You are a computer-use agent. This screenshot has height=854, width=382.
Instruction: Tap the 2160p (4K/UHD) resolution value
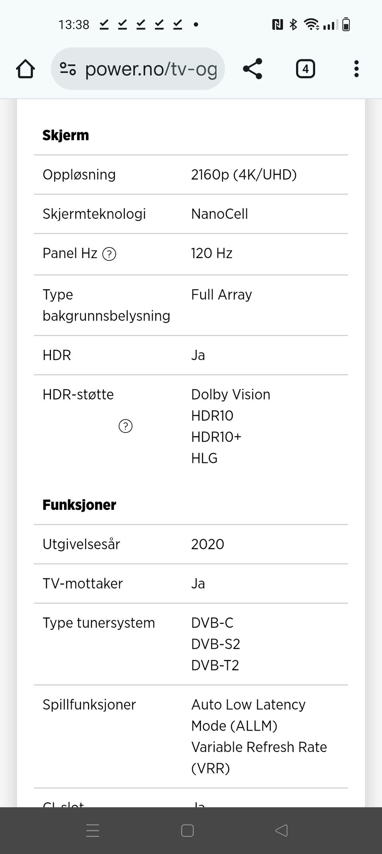coord(244,174)
